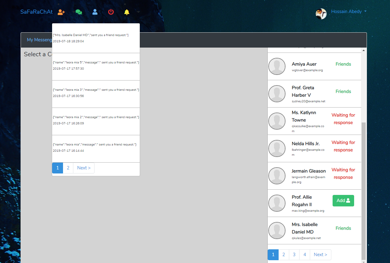Click the sydney20@example.net email
Viewport: 390px width, 263px height.
click(x=309, y=101)
